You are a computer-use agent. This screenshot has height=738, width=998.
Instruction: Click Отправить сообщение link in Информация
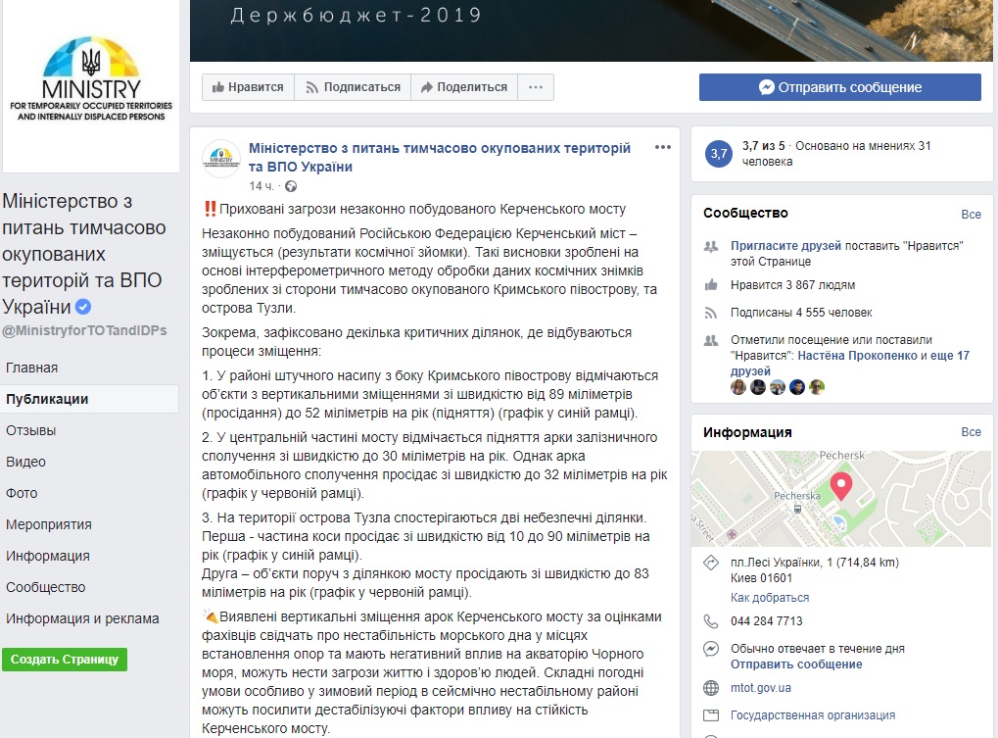tap(796, 664)
